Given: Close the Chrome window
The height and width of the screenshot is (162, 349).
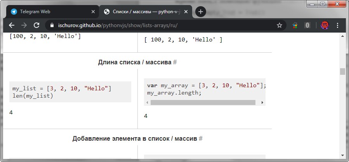Looking at the screenshot, I should tap(337, 4).
